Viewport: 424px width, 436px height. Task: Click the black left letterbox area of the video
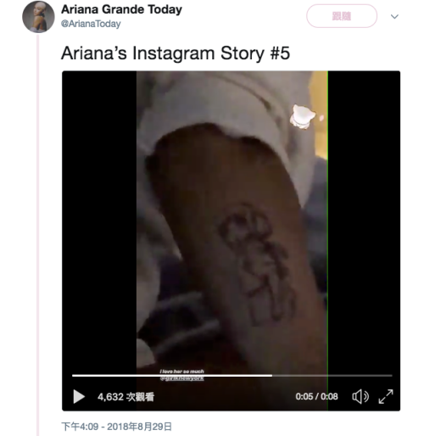click(99, 221)
